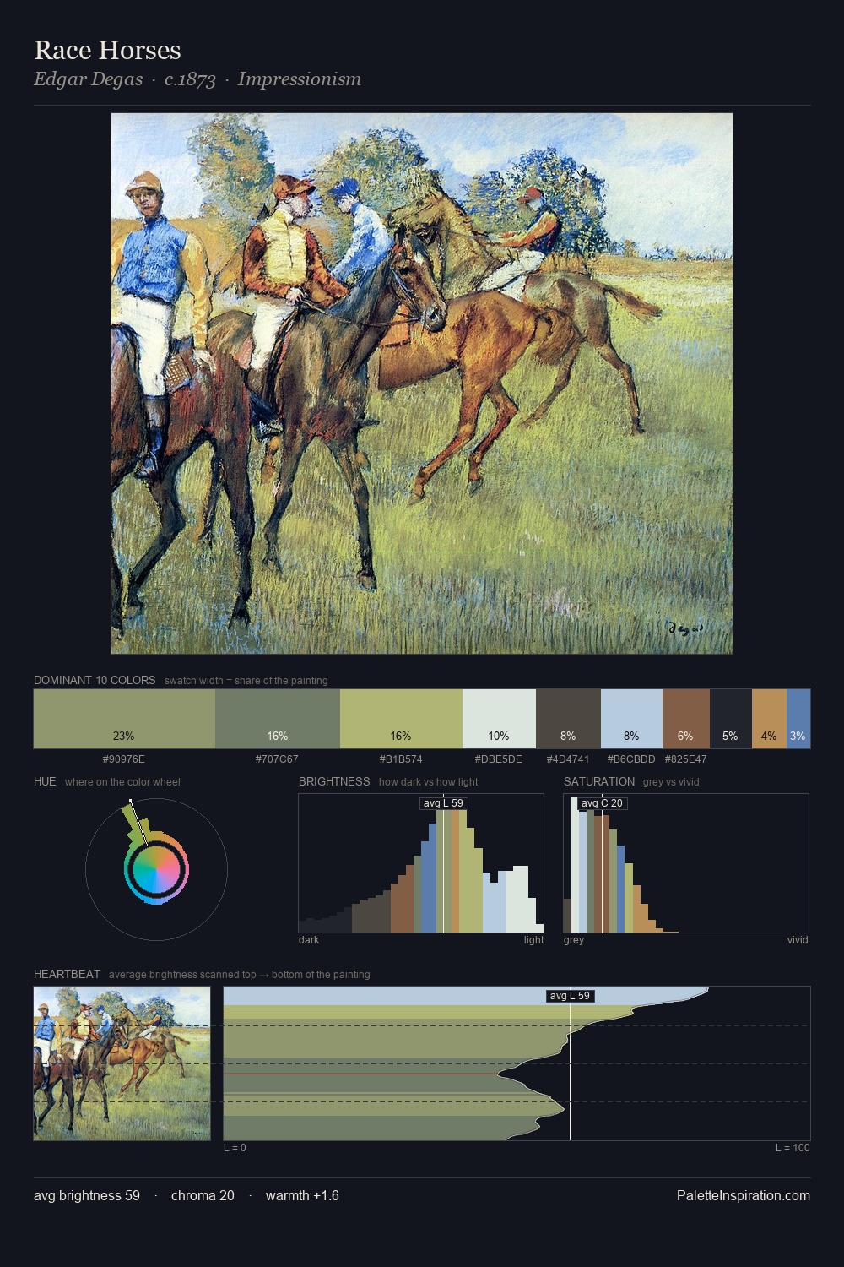Click the 'avg brightness 59' footer stat
Image resolution: width=844 pixels, height=1267 pixels.
click(87, 1195)
